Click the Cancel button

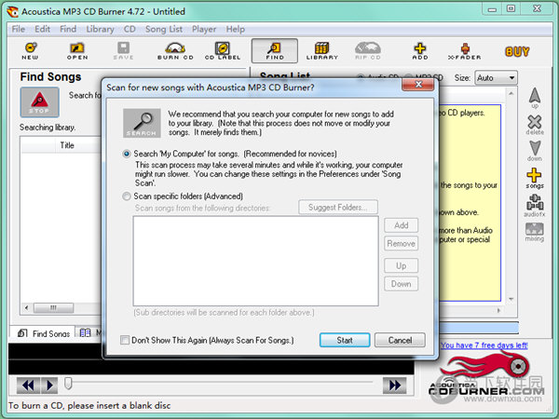[400, 340]
